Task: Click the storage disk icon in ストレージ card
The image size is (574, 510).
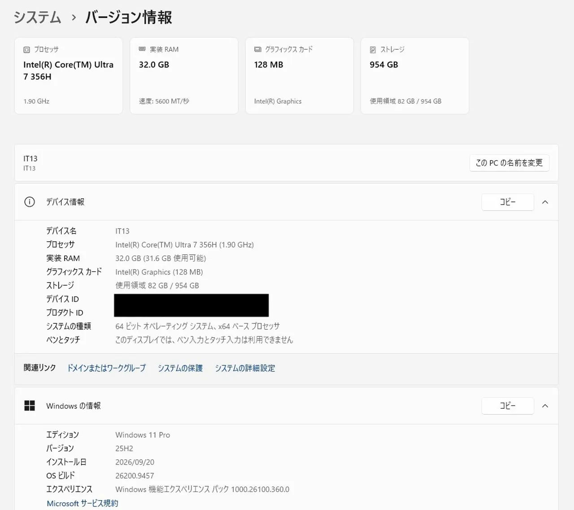Action: pyautogui.click(x=373, y=50)
